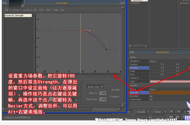The width and height of the screenshot is (190, 125).
Task: Click the Ease From input field
Action: pos(103,99)
